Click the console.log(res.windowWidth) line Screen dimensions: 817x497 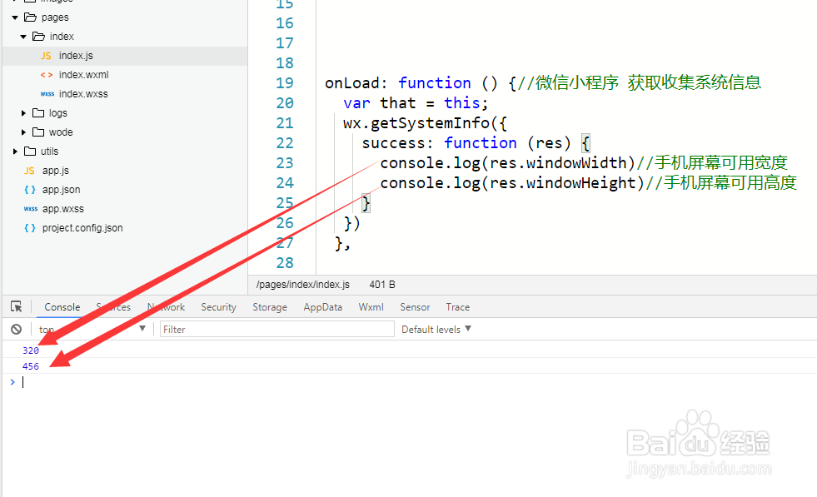tap(584, 163)
